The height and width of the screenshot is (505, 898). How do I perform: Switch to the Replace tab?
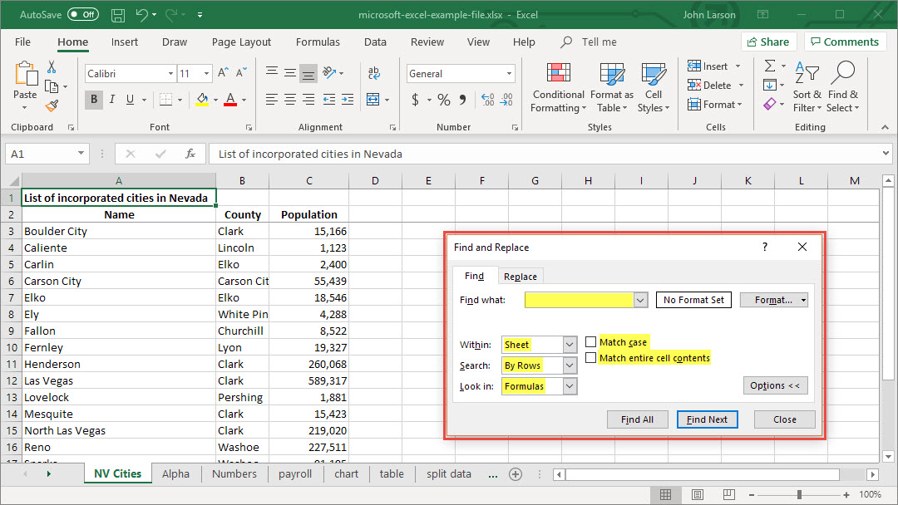pos(521,277)
